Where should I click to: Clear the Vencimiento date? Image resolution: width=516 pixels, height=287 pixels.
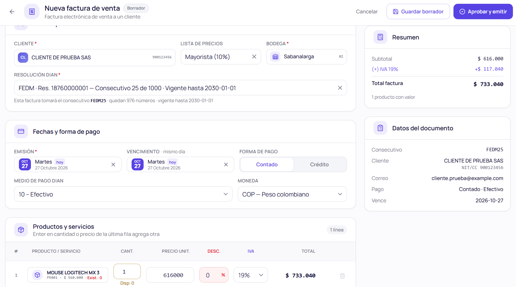[226, 165]
